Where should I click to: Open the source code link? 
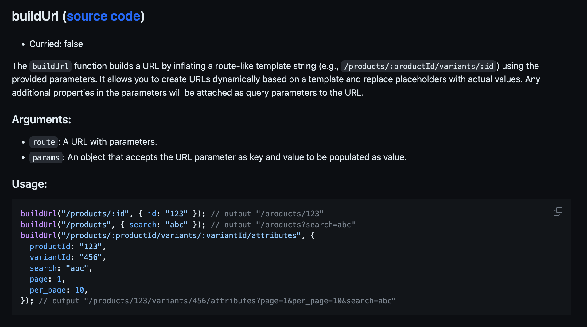104,16
